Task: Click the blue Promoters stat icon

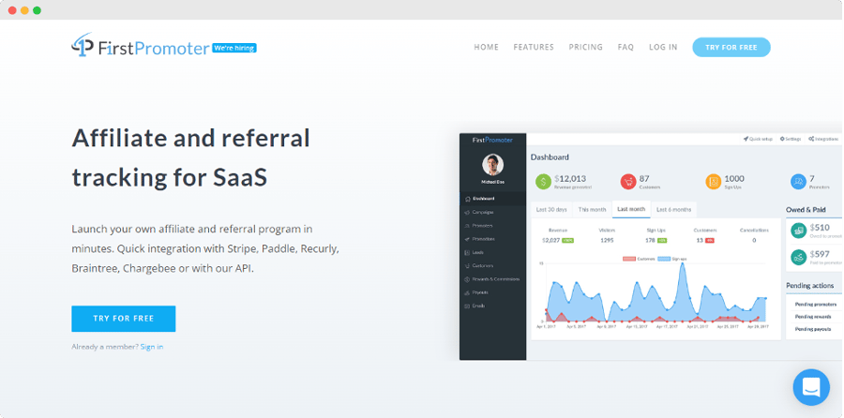Action: coord(798,182)
